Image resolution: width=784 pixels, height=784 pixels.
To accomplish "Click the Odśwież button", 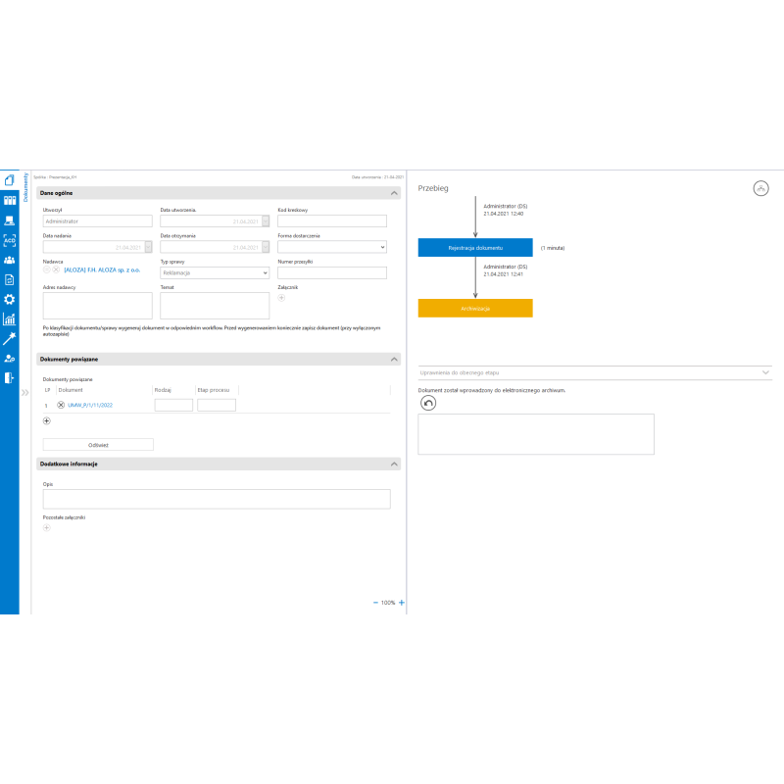I will 98,444.
